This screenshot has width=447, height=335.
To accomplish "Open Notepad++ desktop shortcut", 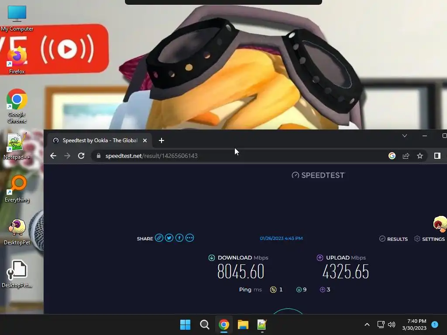I will [x=17, y=146].
